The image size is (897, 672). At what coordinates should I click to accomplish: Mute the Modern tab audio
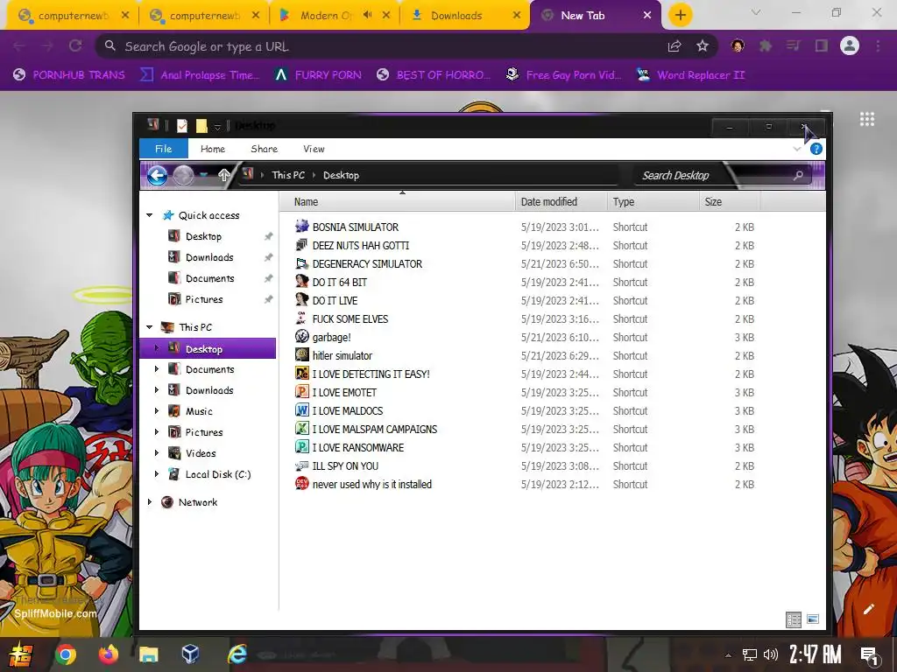tap(367, 16)
